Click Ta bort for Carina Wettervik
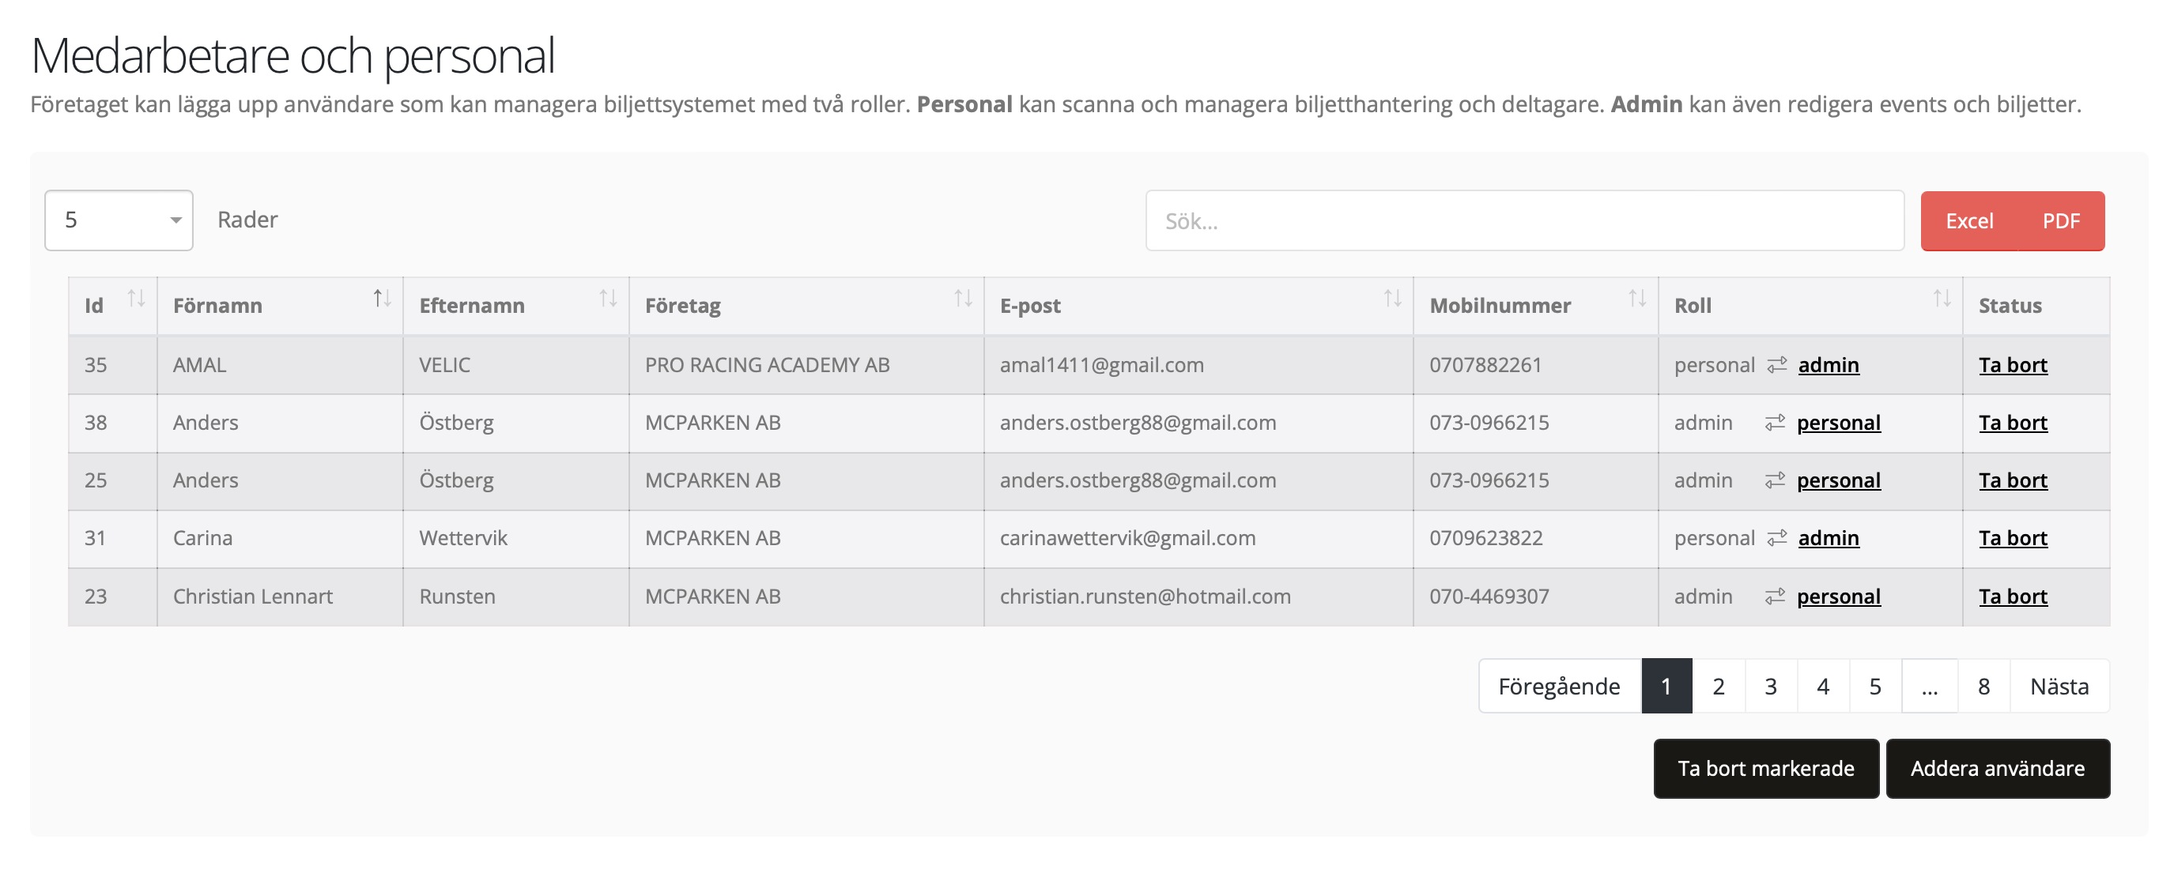This screenshot has width=2174, height=877. pos(2012,538)
